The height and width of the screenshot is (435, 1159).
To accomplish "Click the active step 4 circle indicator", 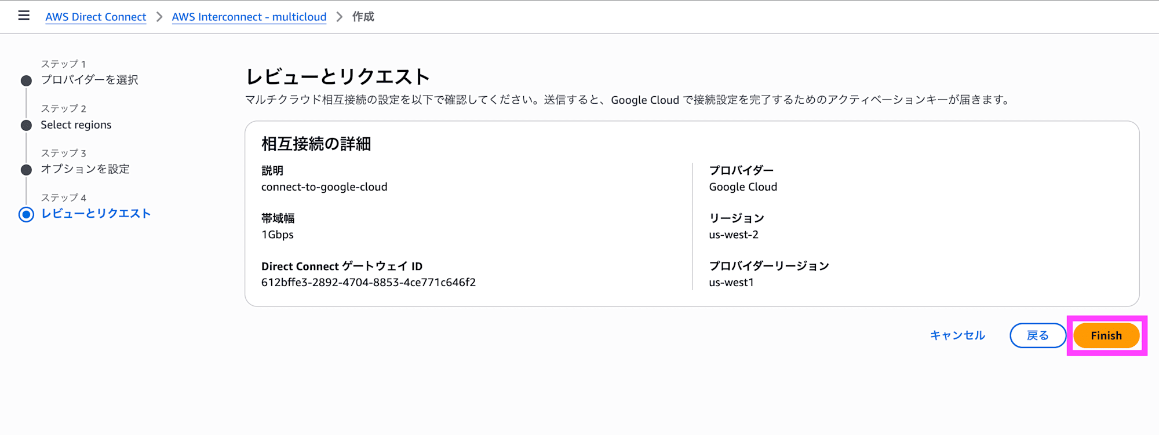I will click(x=26, y=214).
